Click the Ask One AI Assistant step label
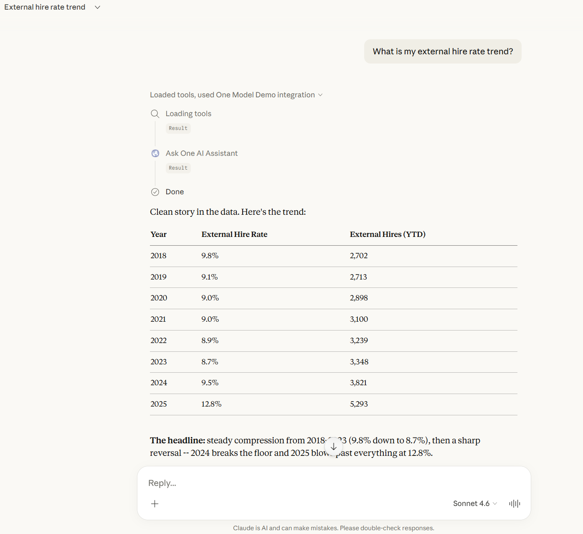 [x=201, y=153]
